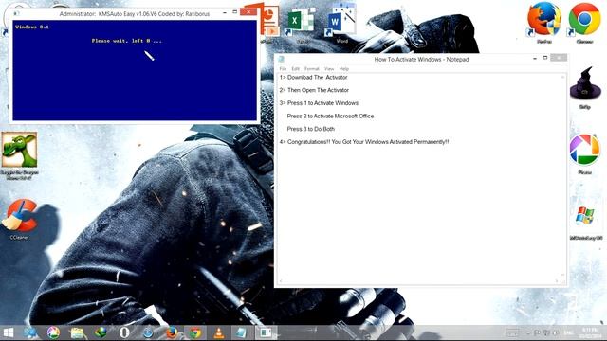Open Chrome desktop shortcut
Image resolution: width=607 pixels, height=341 pixels.
(x=584, y=23)
